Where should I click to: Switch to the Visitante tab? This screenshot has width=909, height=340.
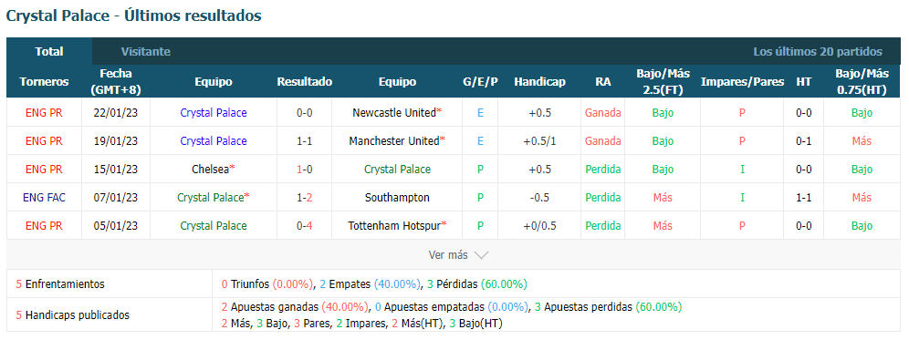145,52
